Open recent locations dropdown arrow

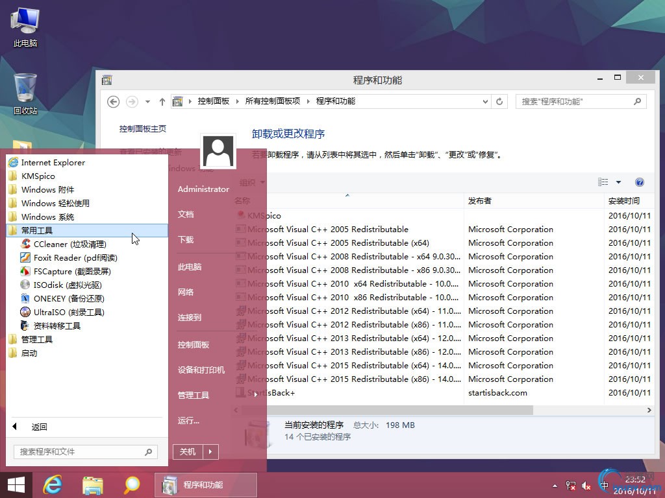[x=147, y=102]
